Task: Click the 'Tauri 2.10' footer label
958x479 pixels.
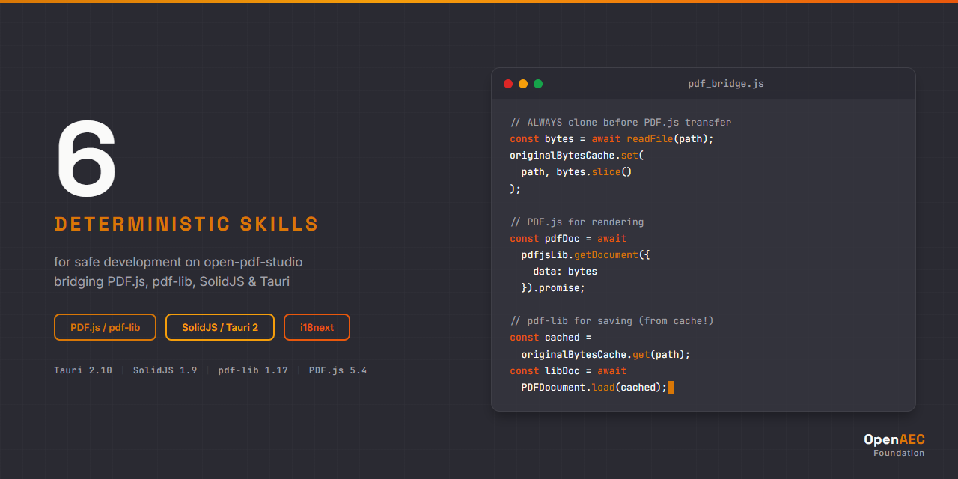Action: point(82,370)
